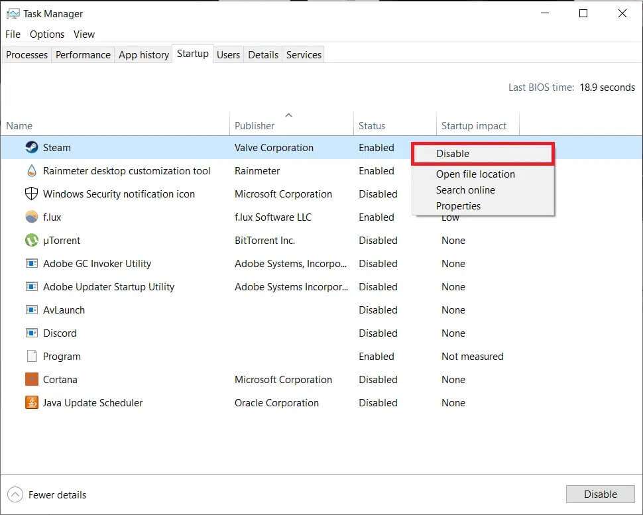
Task: Click the µTorrent green icon
Action: pyautogui.click(x=32, y=240)
